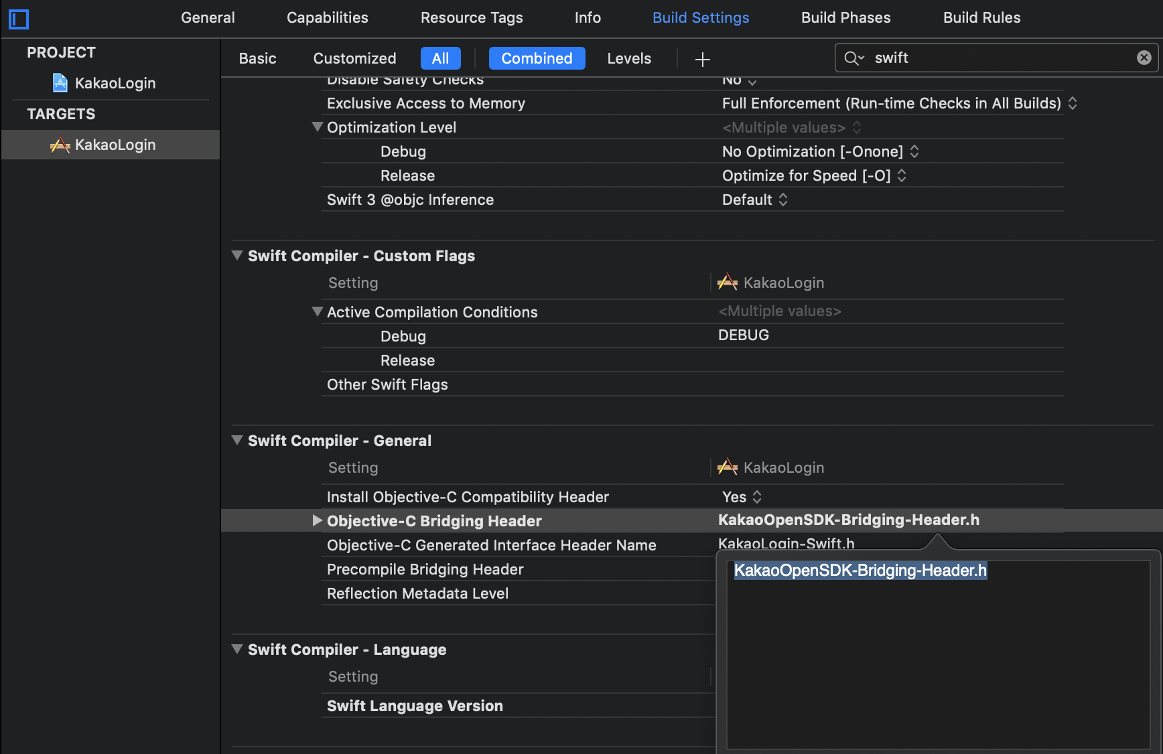Select KakaoLogin under PROJECT
The height and width of the screenshot is (754, 1163).
coord(115,83)
